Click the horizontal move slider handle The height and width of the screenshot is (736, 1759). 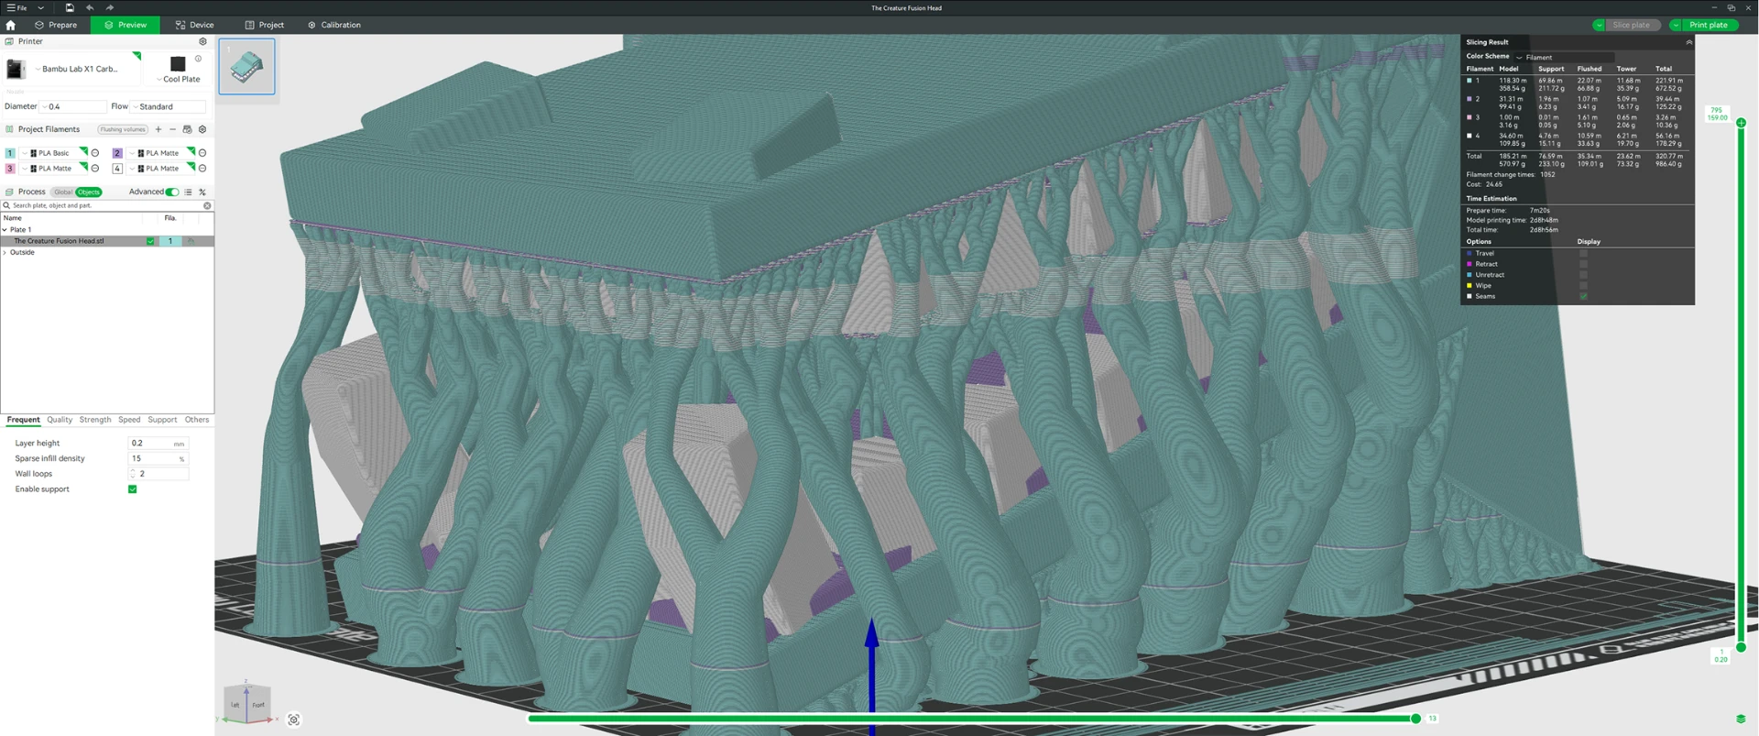pyautogui.click(x=1415, y=719)
